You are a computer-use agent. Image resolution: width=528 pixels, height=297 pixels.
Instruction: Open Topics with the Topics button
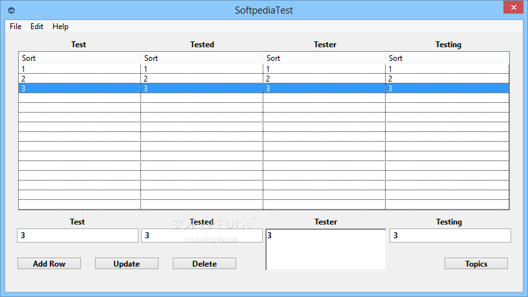(476, 263)
